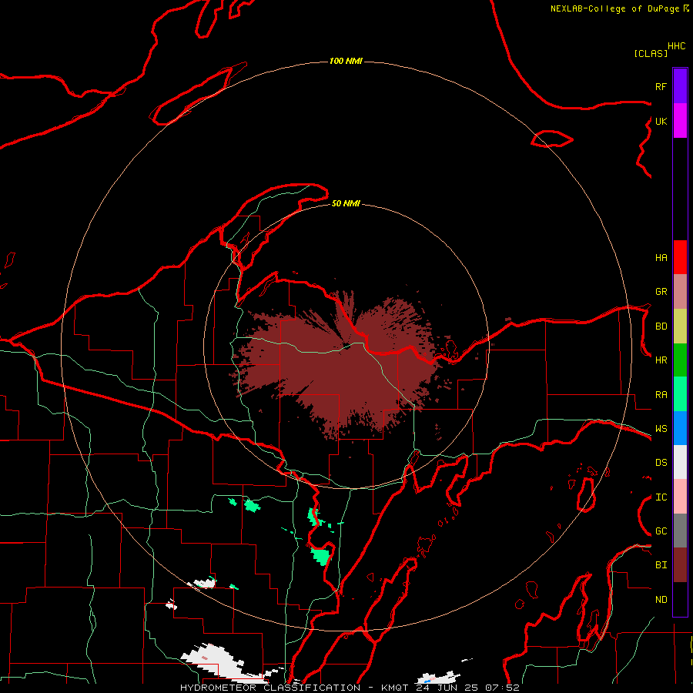This screenshot has height=693, width=693.
Task: Click the "IC" legend label
Action: 661,497
